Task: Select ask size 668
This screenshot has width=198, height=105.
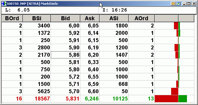Action: tap(114, 84)
